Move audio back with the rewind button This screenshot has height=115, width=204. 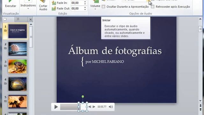click(90, 107)
